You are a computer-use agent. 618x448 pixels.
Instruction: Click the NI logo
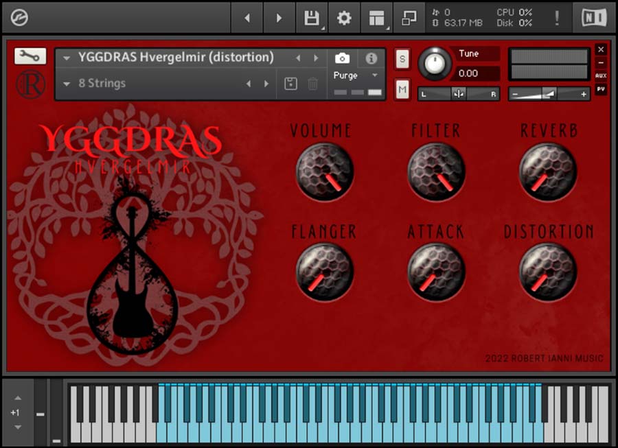(594, 18)
